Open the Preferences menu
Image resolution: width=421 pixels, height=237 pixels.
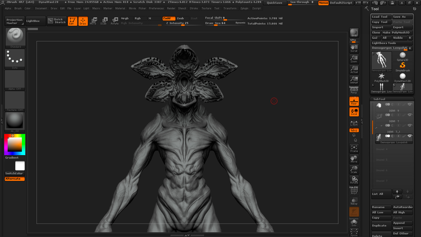pos(156,8)
